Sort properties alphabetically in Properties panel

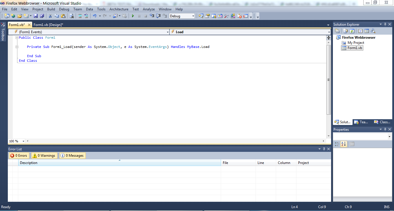tap(344, 144)
